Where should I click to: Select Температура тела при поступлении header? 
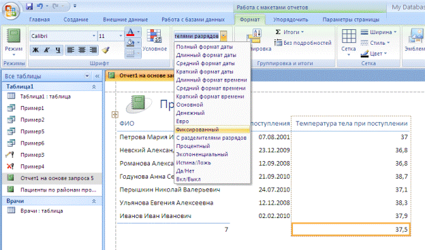point(351,124)
